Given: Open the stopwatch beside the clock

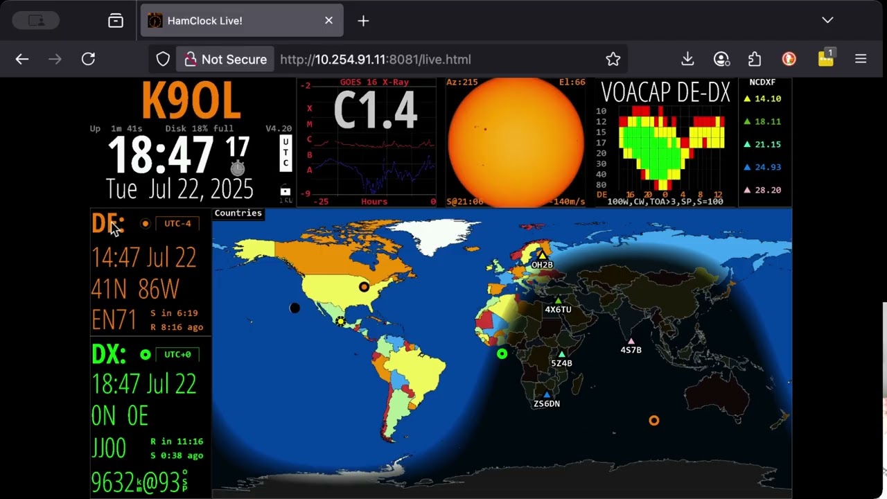Looking at the screenshot, I should click(x=238, y=168).
